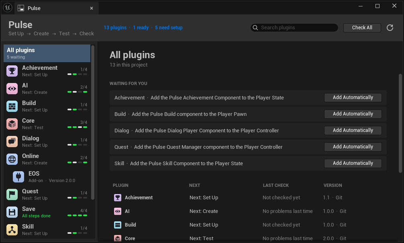Add Dialog Player component automatically
404x243 pixels.
[353, 130]
